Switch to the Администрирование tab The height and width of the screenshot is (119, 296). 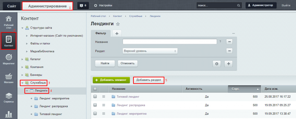tap(47, 6)
